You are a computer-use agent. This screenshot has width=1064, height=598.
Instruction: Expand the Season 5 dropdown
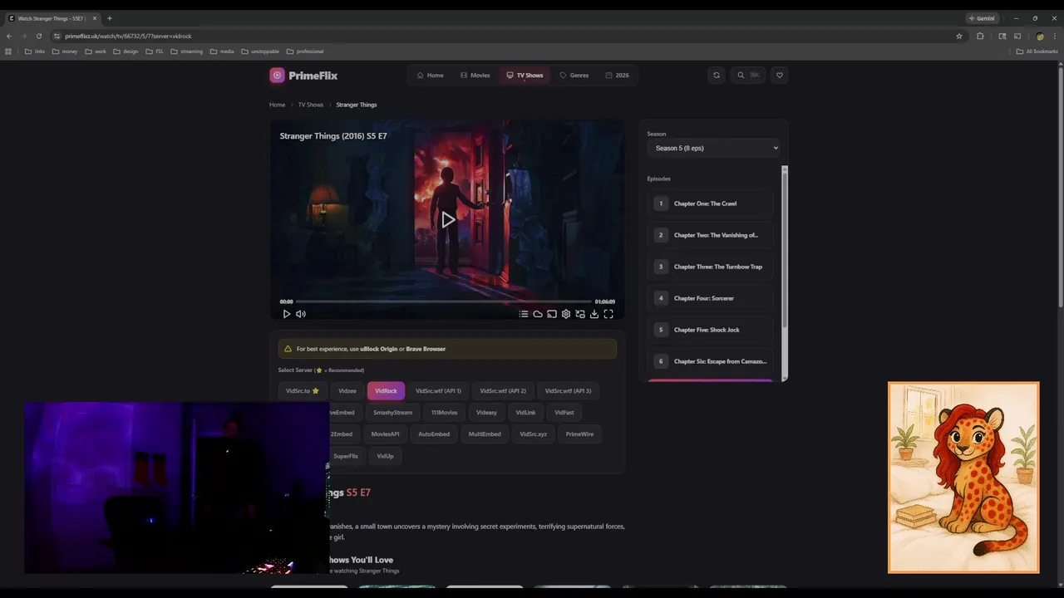point(714,148)
